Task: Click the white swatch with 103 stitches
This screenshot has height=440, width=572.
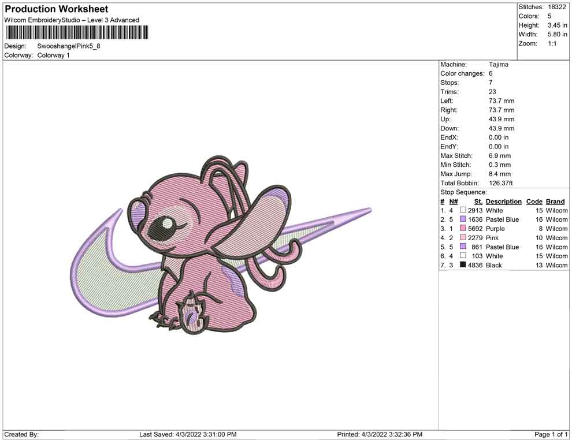Action: point(463,256)
